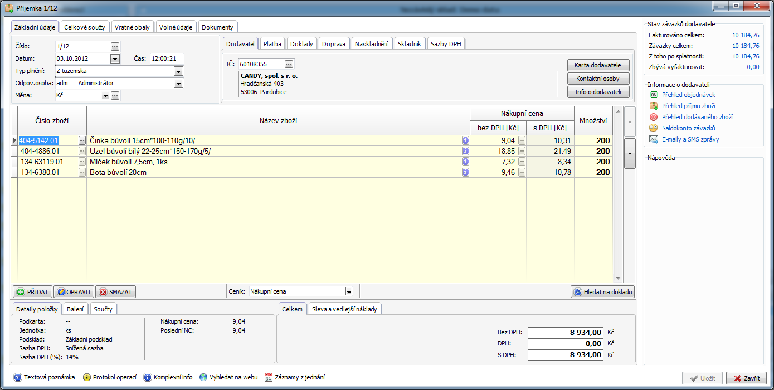
Task: Expand the Datum date picker dropdown
Action: click(x=115, y=58)
